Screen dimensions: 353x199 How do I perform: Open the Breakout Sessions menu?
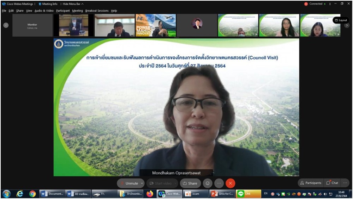click(97, 11)
